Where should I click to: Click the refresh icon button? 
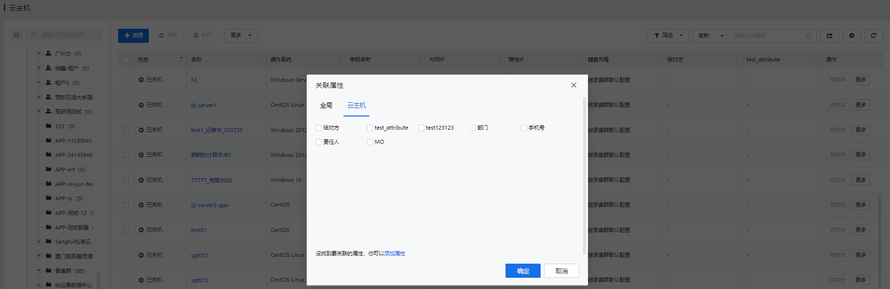coord(873,36)
